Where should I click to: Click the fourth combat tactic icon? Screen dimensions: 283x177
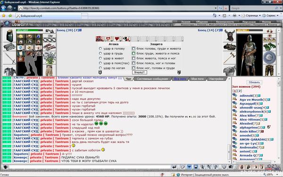click(x=126, y=39)
